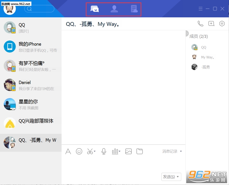This screenshot has height=185, width=229.
Task: Click -孤勇 member avatar
Action: tap(195, 67)
